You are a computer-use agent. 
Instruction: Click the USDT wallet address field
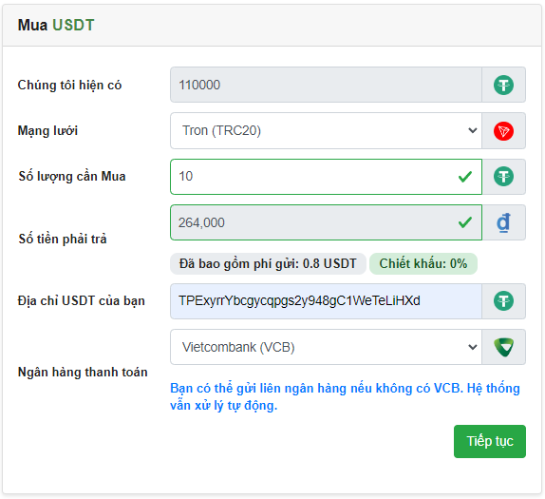[x=326, y=301]
